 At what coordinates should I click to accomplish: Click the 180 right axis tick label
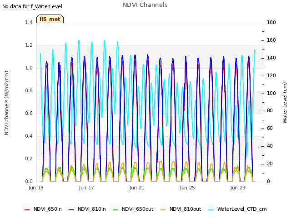tap(271, 22)
